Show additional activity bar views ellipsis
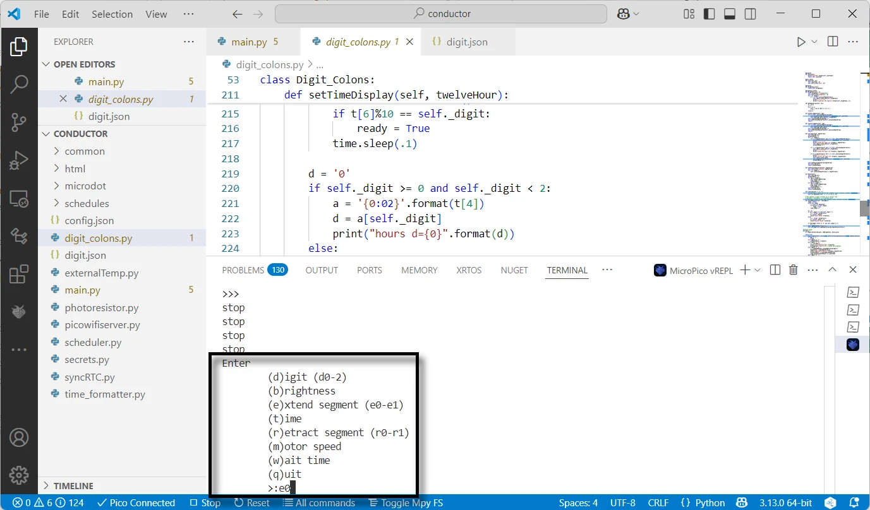The height and width of the screenshot is (510, 870). click(x=19, y=350)
